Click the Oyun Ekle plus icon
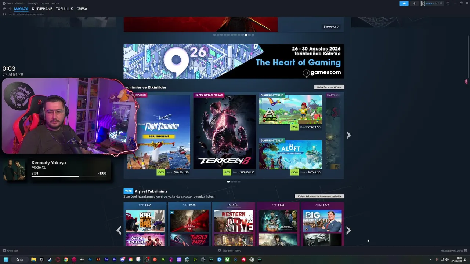Viewport: 470px width, 264px height. tap(4, 251)
